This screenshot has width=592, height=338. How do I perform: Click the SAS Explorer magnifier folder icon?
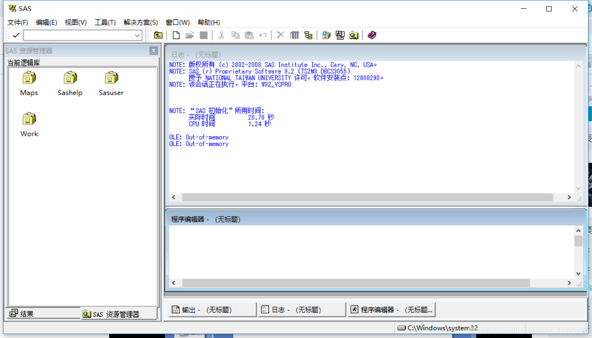(x=354, y=35)
